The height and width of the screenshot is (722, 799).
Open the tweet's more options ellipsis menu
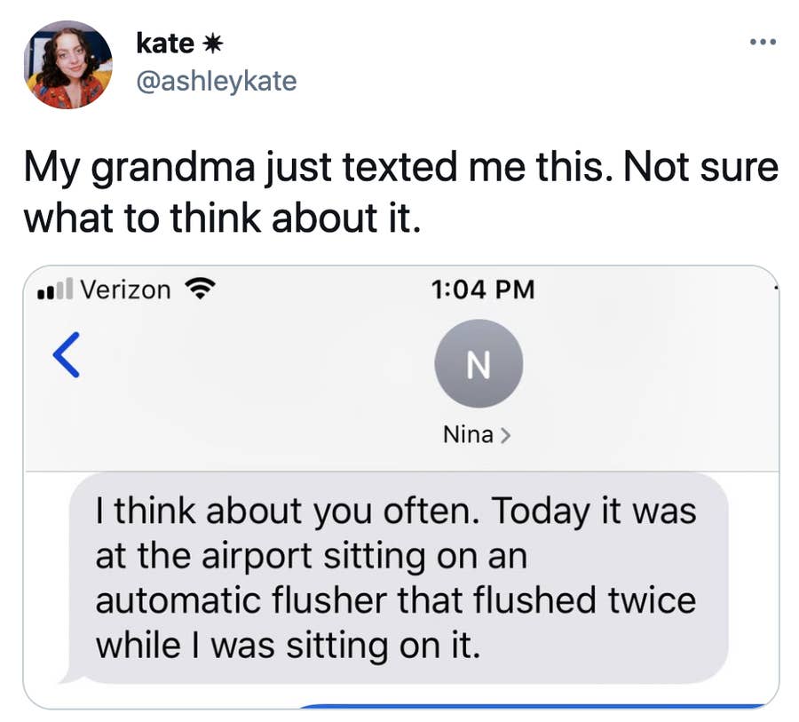point(763,40)
